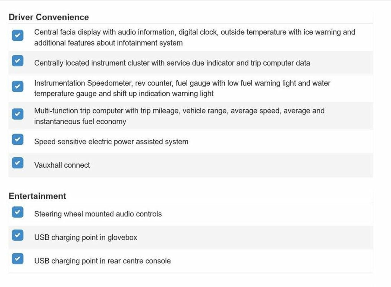Viewport: 391px width, 287px height.
Task: Click Steering wheel mounted audio controls text
Action: [98, 214]
